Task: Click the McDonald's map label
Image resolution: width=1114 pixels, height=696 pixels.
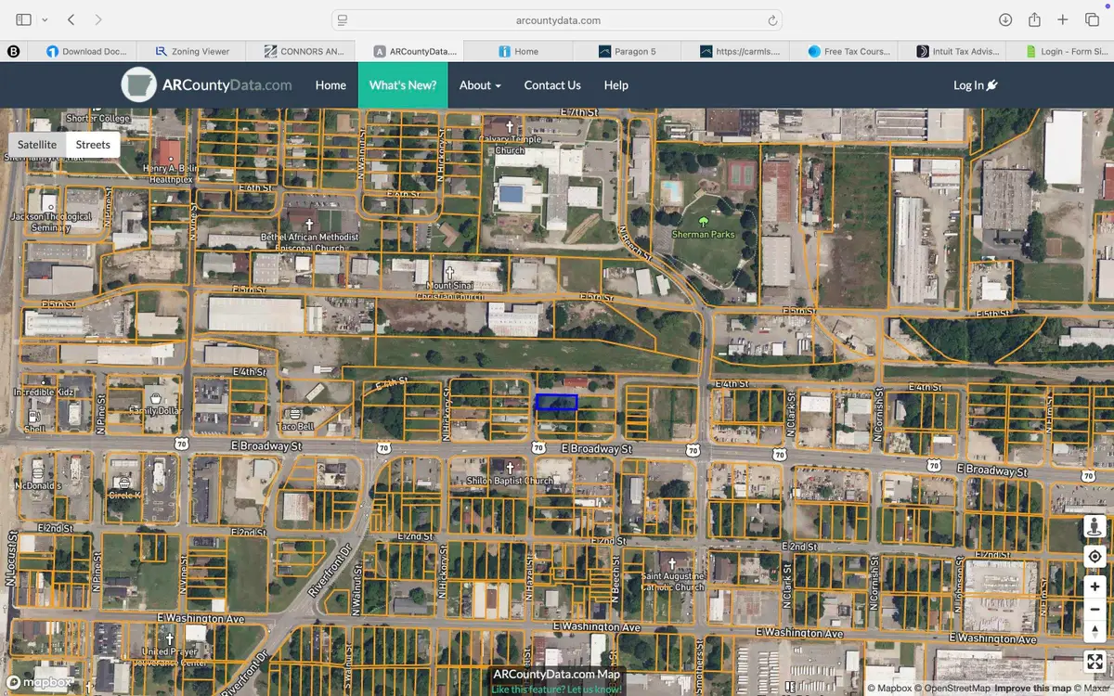Action: click(x=37, y=485)
